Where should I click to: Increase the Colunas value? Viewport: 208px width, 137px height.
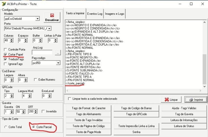12,39
